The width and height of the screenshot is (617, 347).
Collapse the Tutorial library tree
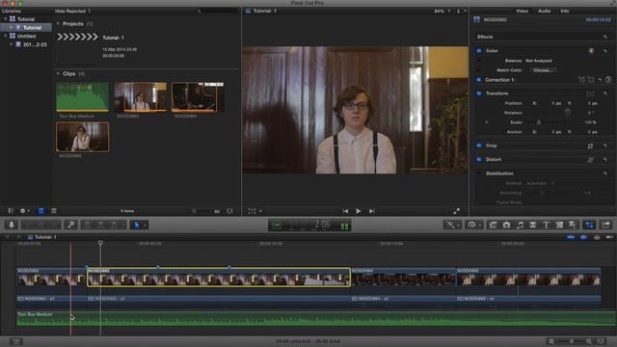click(5, 19)
